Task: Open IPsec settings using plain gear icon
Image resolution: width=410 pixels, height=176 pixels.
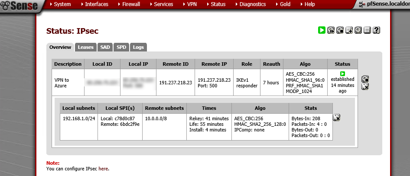Action: point(358,30)
